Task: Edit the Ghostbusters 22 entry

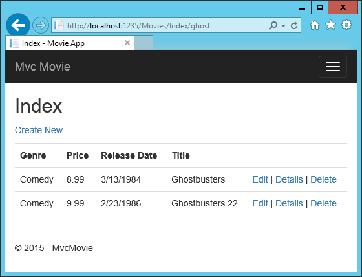Action: tap(260, 203)
